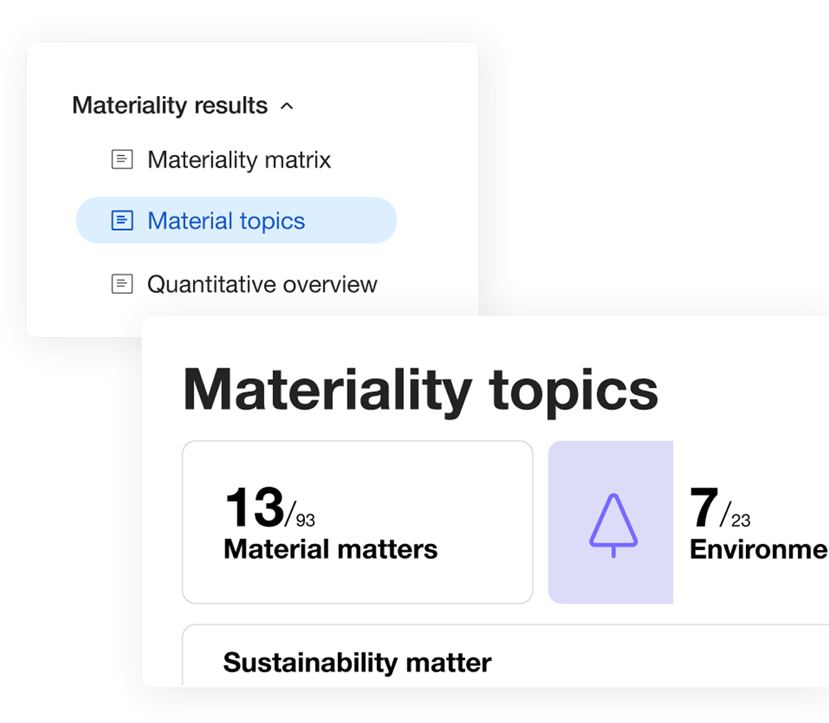
Task: Click the Material matters label
Action: click(330, 549)
